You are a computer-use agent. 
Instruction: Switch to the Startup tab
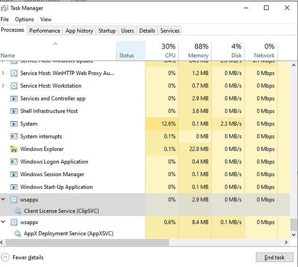[x=107, y=31]
